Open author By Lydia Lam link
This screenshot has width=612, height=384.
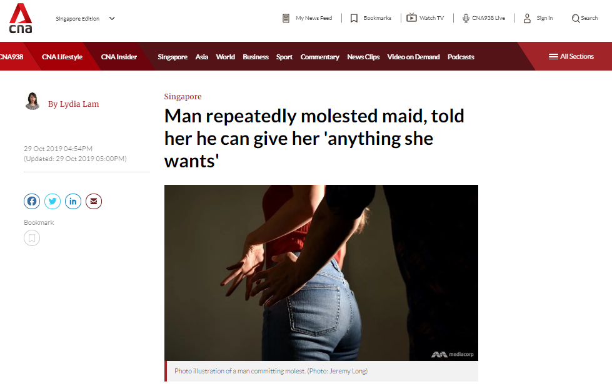pyautogui.click(x=73, y=104)
